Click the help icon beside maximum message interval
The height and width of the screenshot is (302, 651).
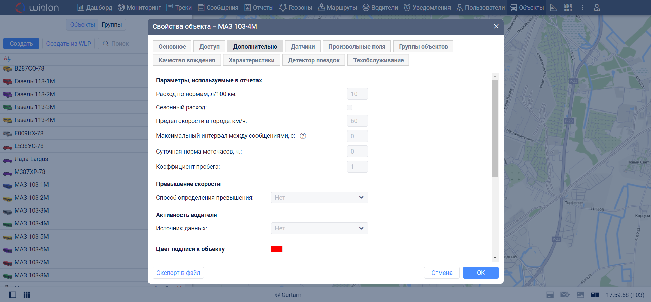[x=303, y=136]
